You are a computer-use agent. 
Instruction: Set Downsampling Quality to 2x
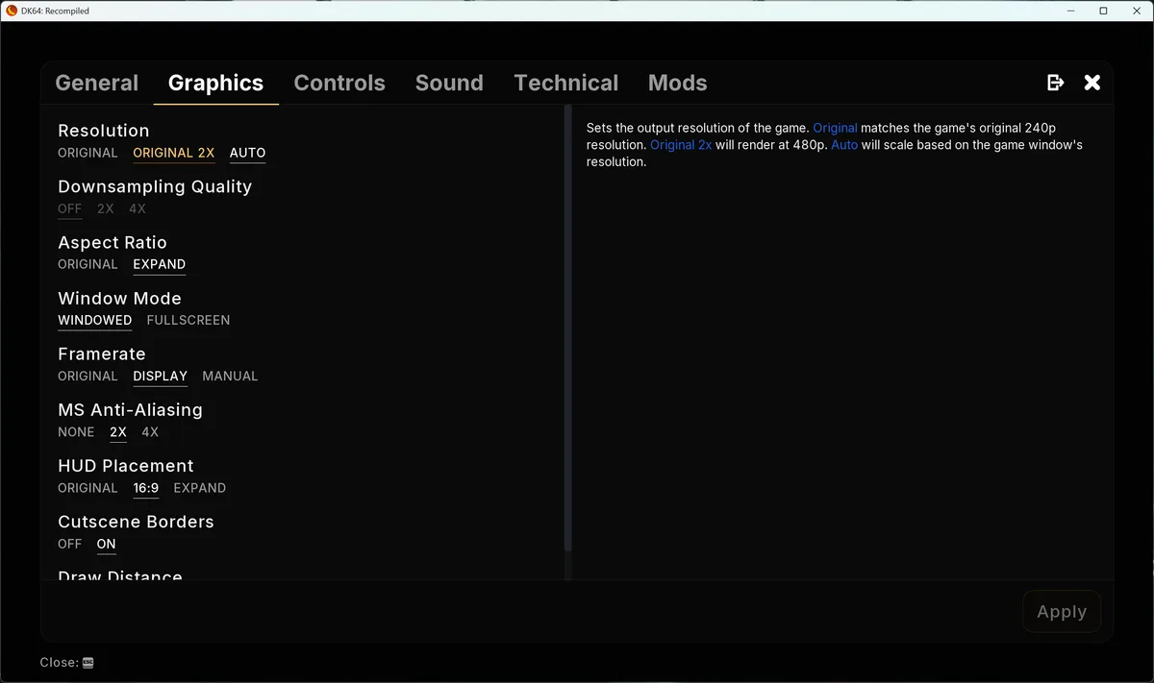tap(106, 208)
